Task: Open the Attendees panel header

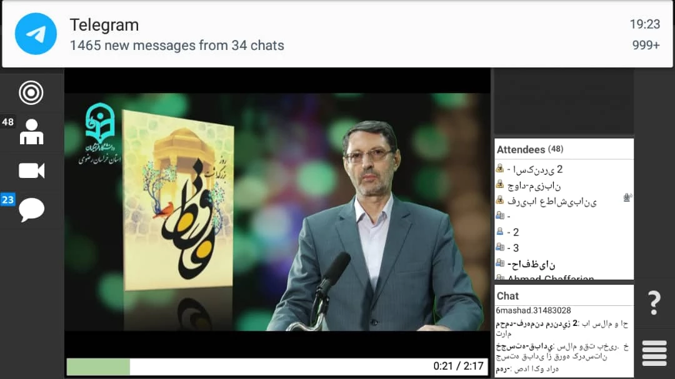Action: pos(529,149)
